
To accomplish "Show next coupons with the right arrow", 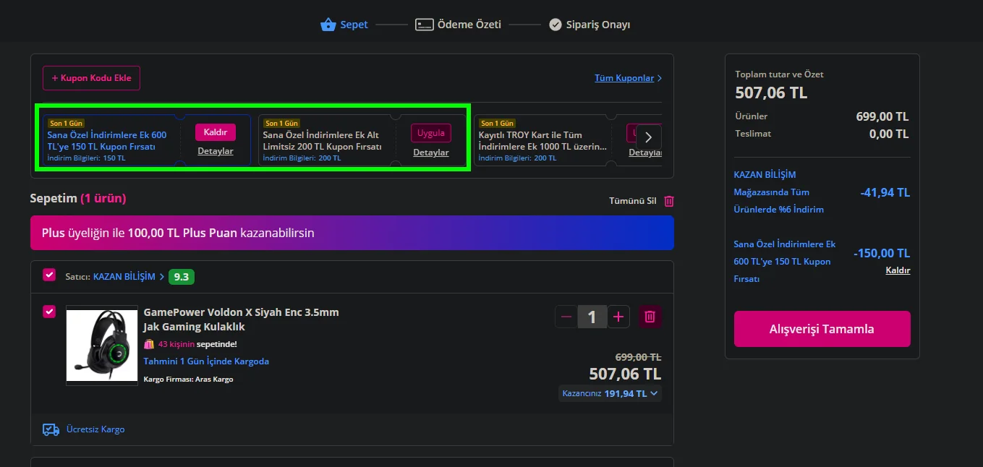I will pyautogui.click(x=649, y=137).
